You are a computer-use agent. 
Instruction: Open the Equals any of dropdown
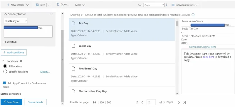point(16,21)
